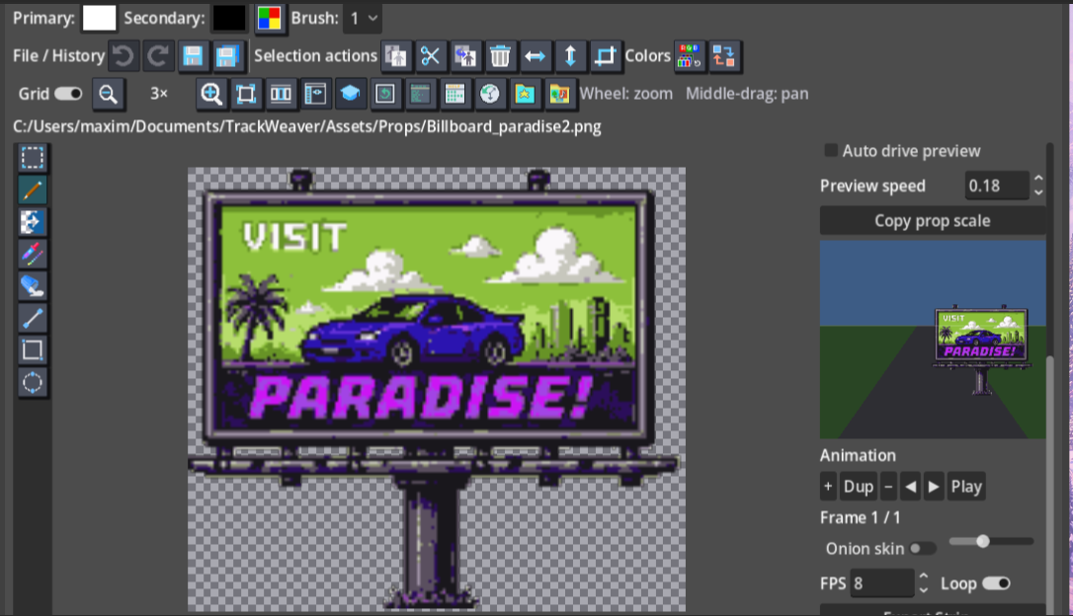Flip the selection vertically

coord(570,56)
